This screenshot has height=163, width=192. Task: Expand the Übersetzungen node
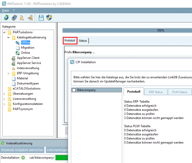(x=4, y=94)
